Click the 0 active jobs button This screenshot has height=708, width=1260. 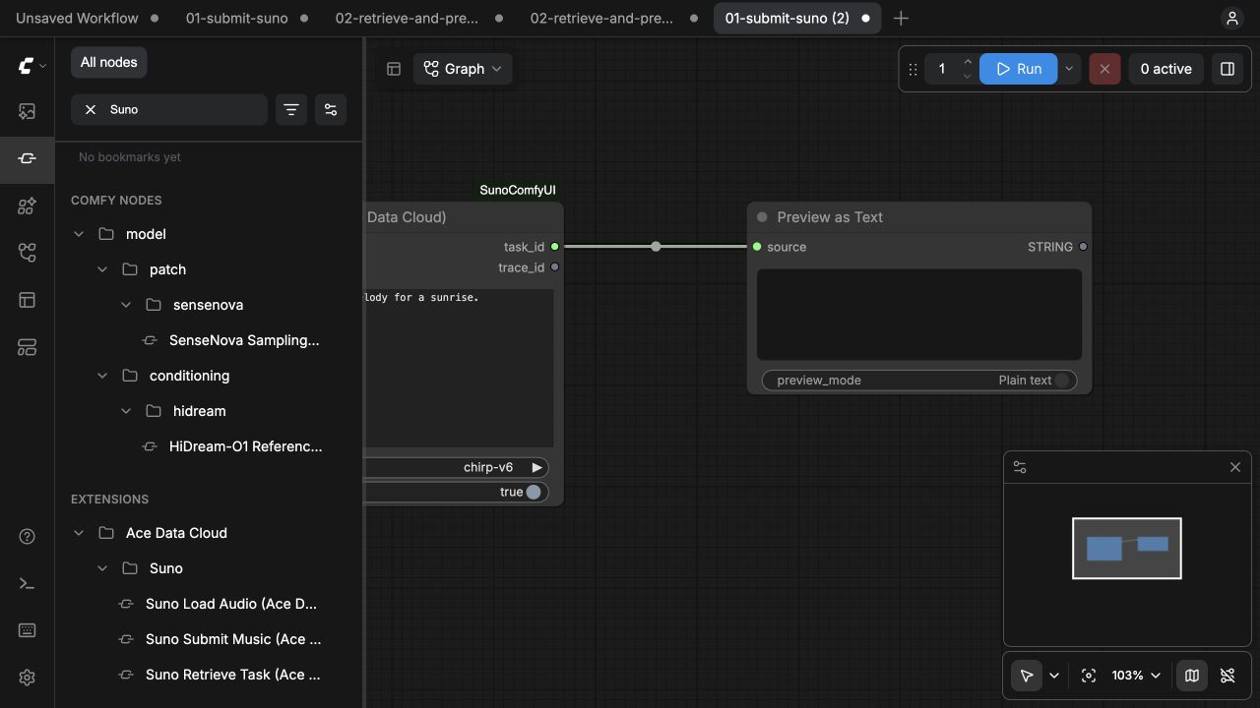1165,69
